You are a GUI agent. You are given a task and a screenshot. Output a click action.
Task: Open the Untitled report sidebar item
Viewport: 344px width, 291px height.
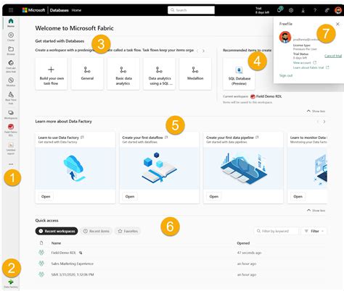coord(11,148)
